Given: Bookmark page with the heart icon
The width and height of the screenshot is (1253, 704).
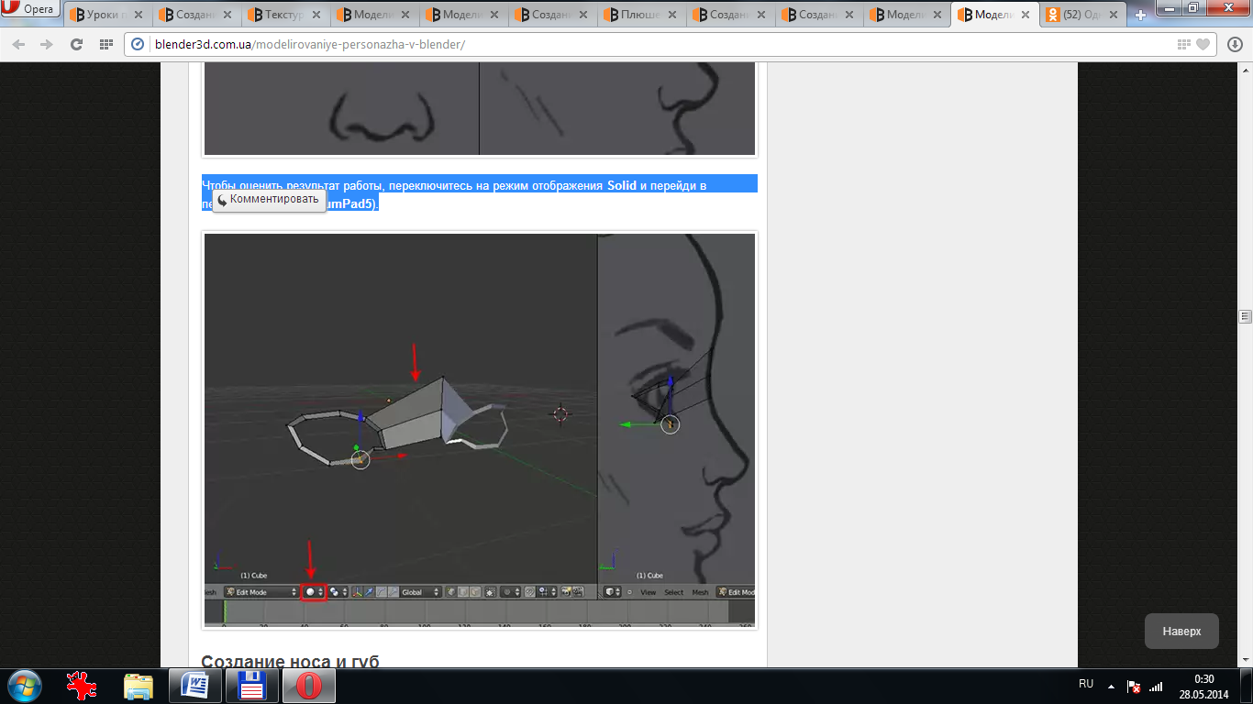Looking at the screenshot, I should [1203, 44].
